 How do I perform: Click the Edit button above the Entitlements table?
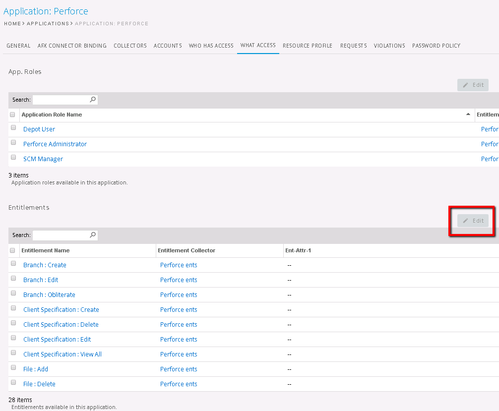pyautogui.click(x=473, y=221)
